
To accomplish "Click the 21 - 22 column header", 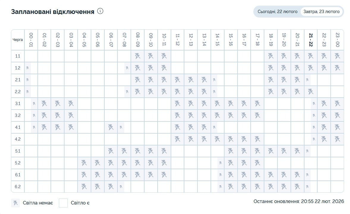I will pos(311,40).
